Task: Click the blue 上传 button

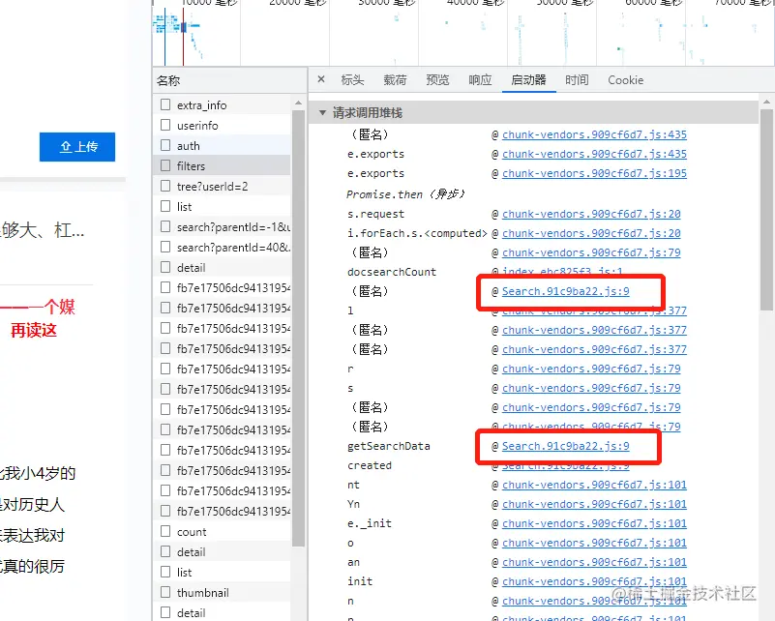Action: tap(77, 147)
